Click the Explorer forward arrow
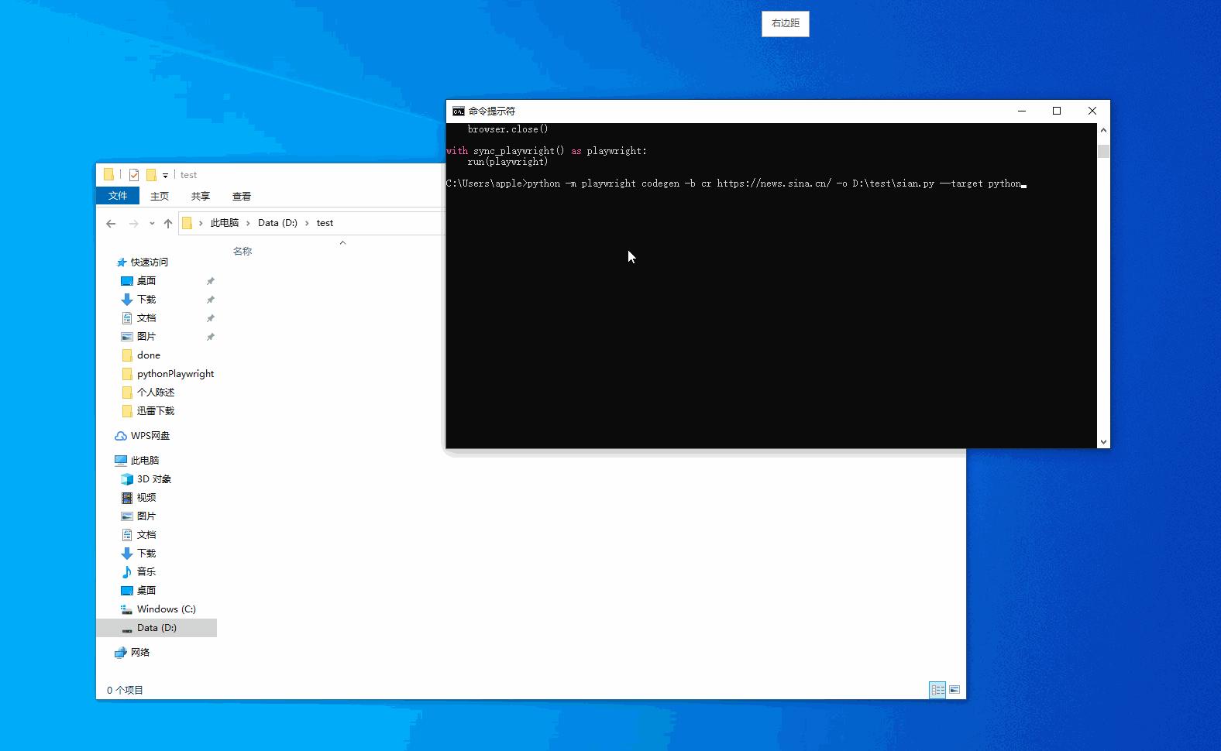The width and height of the screenshot is (1221, 751). point(134,224)
